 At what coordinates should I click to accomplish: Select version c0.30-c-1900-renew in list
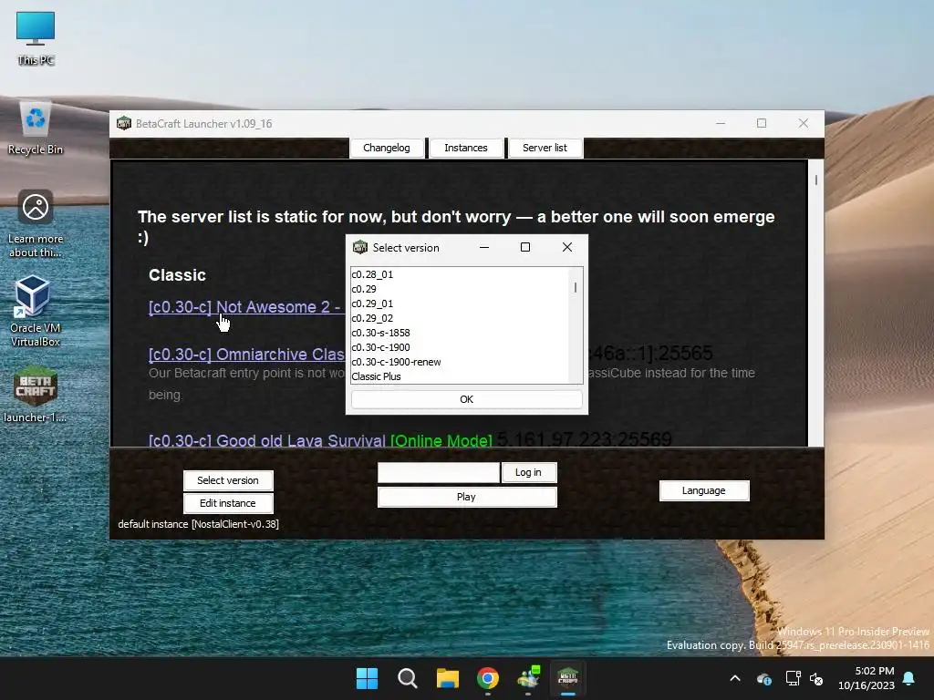click(x=460, y=362)
